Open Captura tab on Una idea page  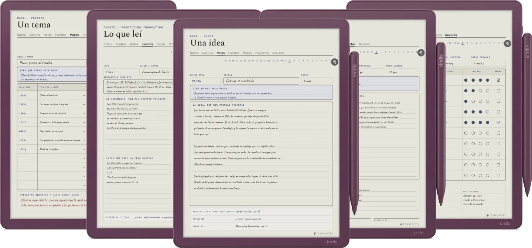click(208, 53)
